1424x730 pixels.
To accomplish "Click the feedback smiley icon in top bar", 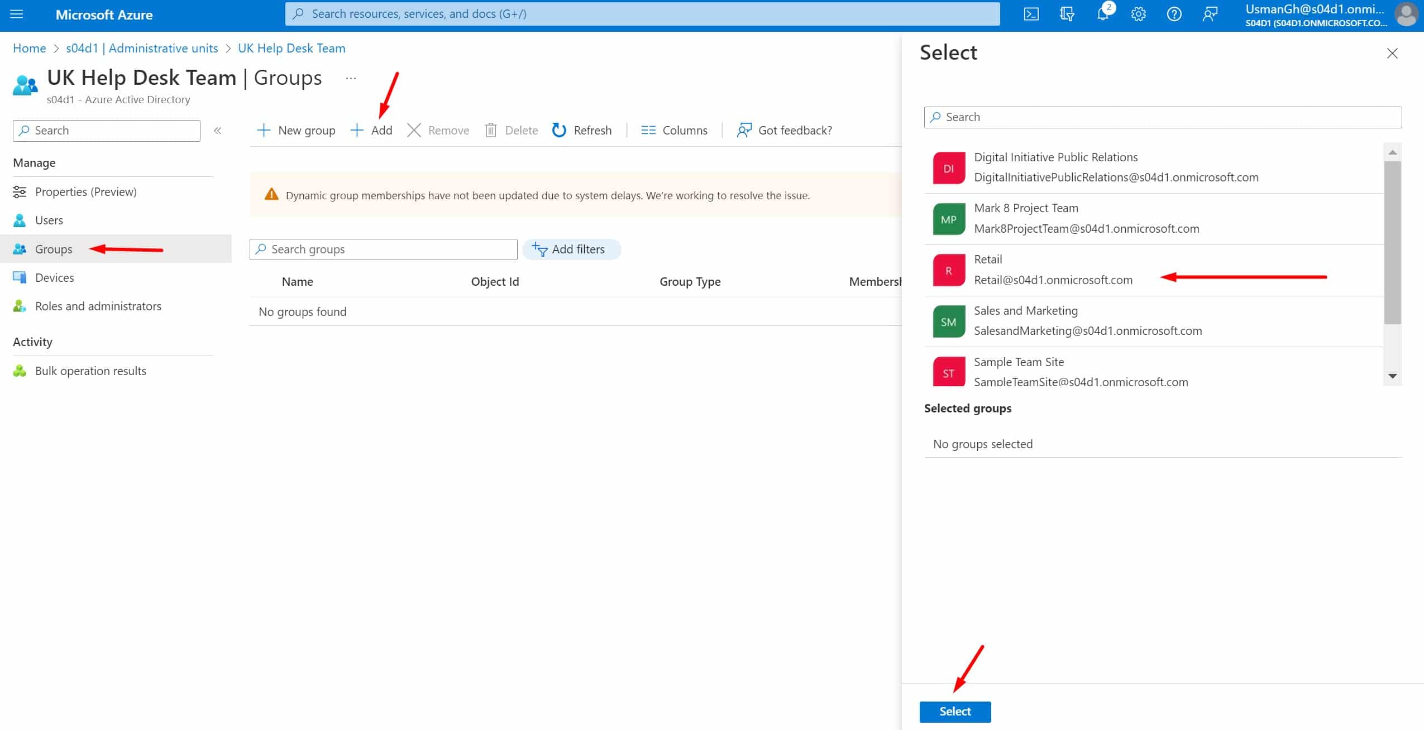I will [x=1210, y=14].
